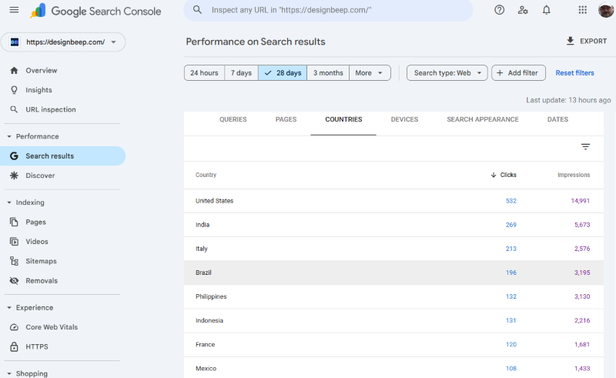Open the notifications bell
Viewport: 616px width, 378px height.
[x=546, y=10]
